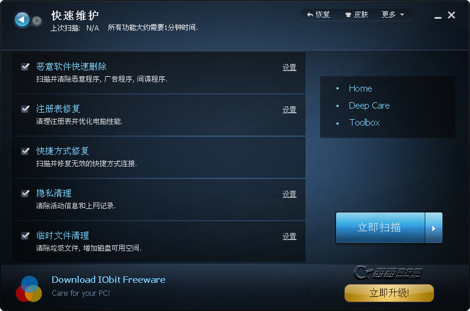
Task: Minimize the Quick Care window
Action: [x=438, y=18]
